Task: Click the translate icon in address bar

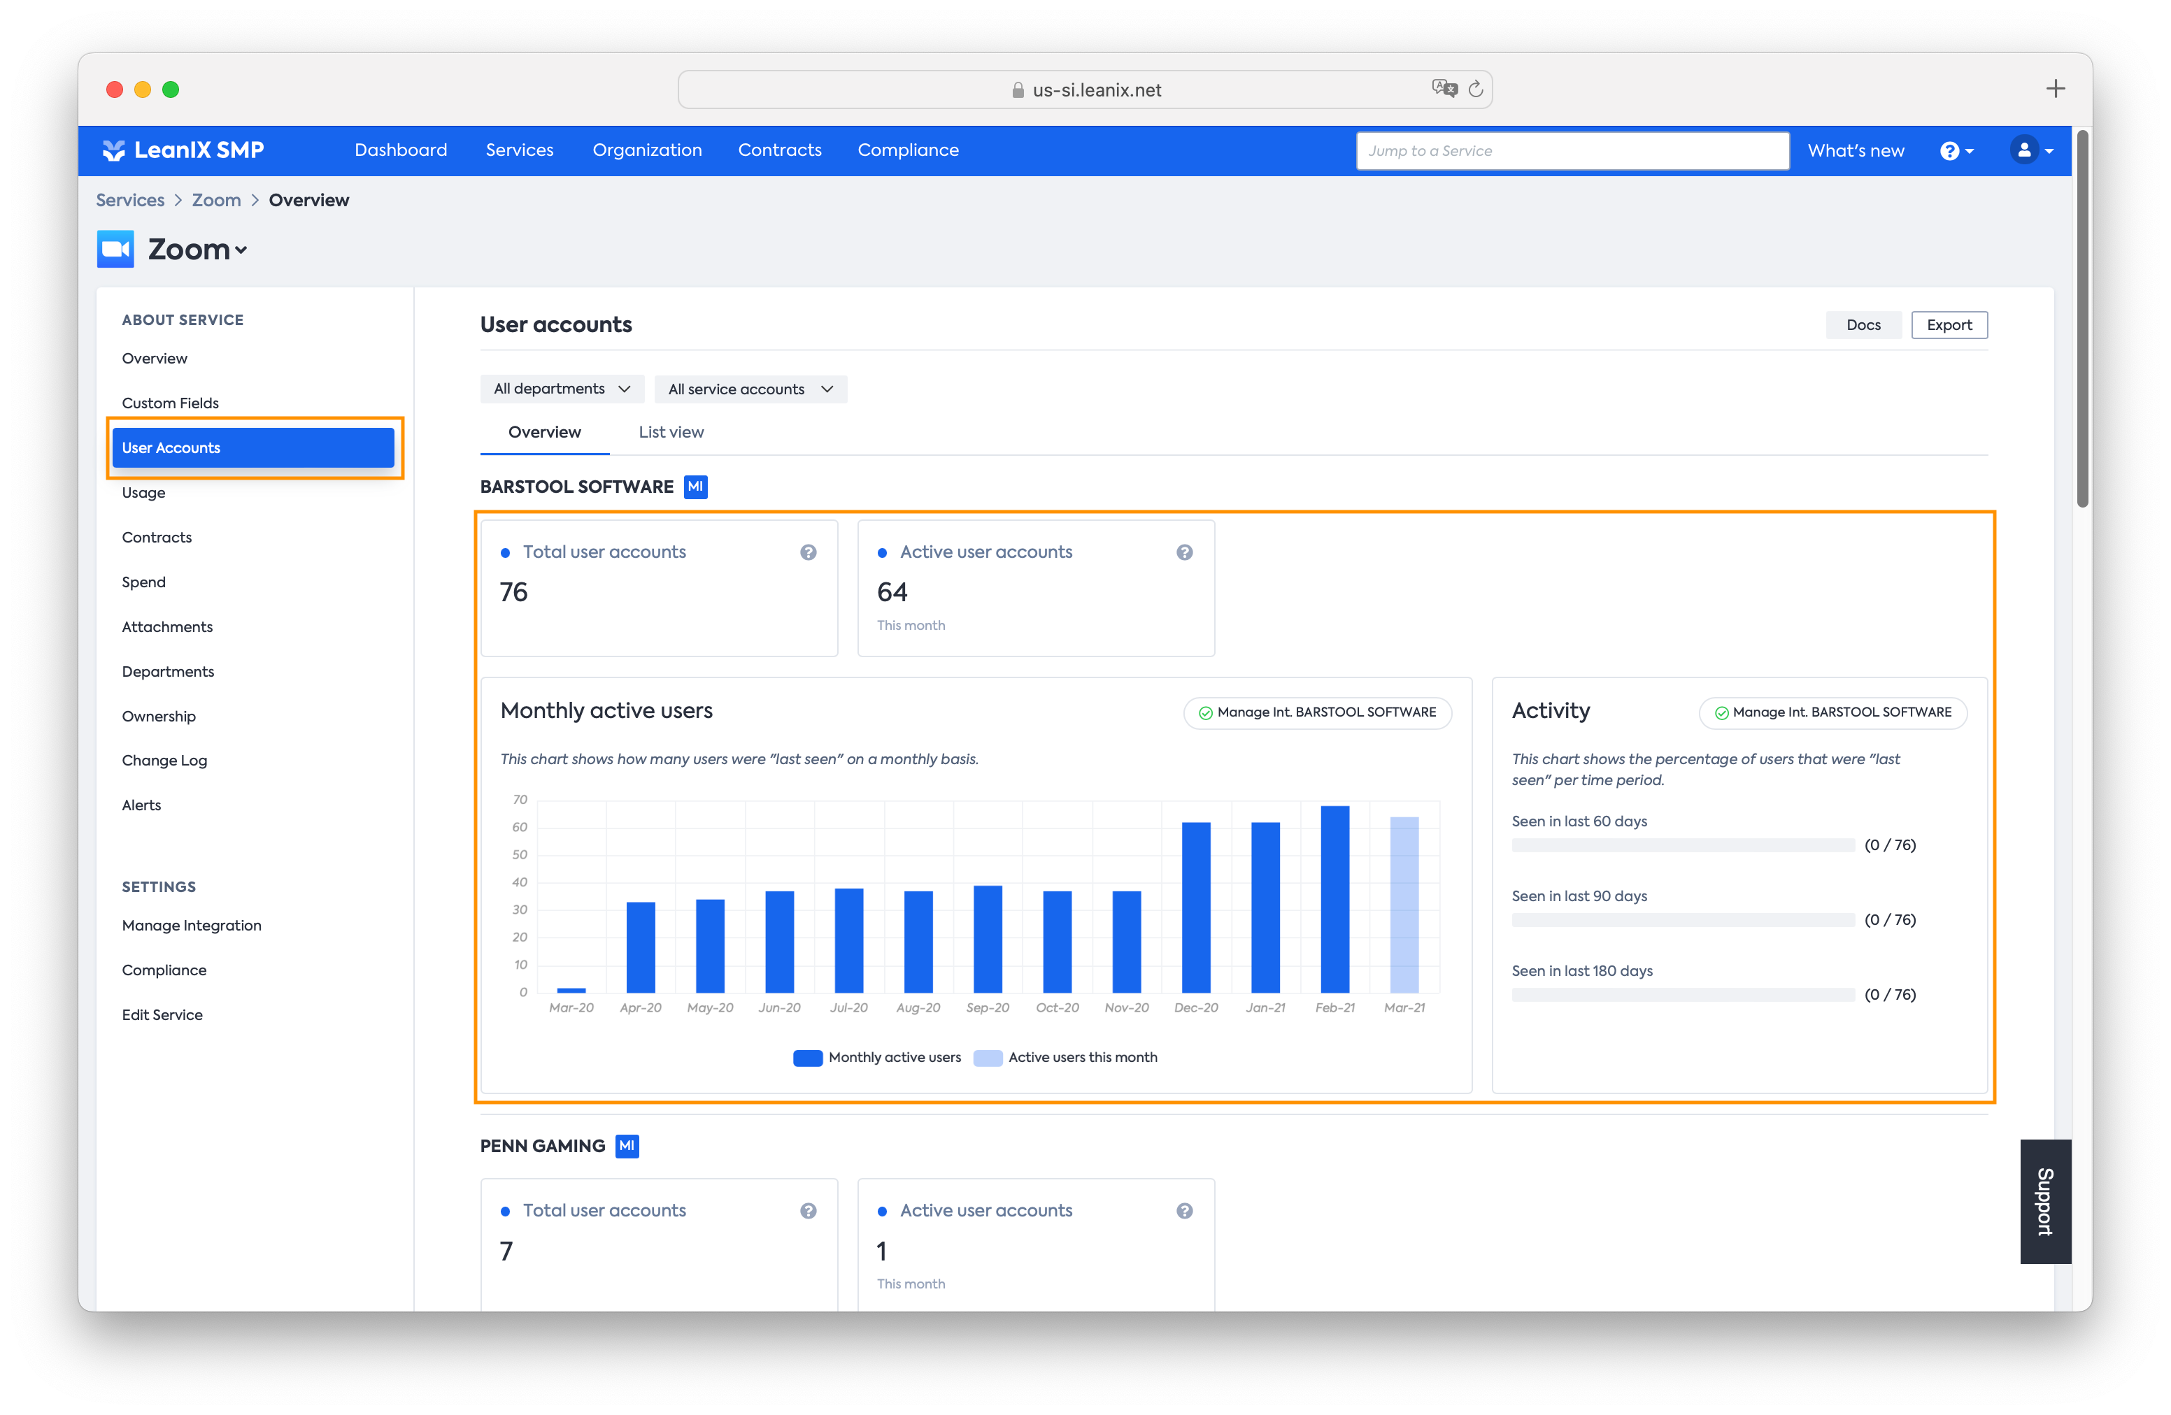Action: [x=1444, y=88]
